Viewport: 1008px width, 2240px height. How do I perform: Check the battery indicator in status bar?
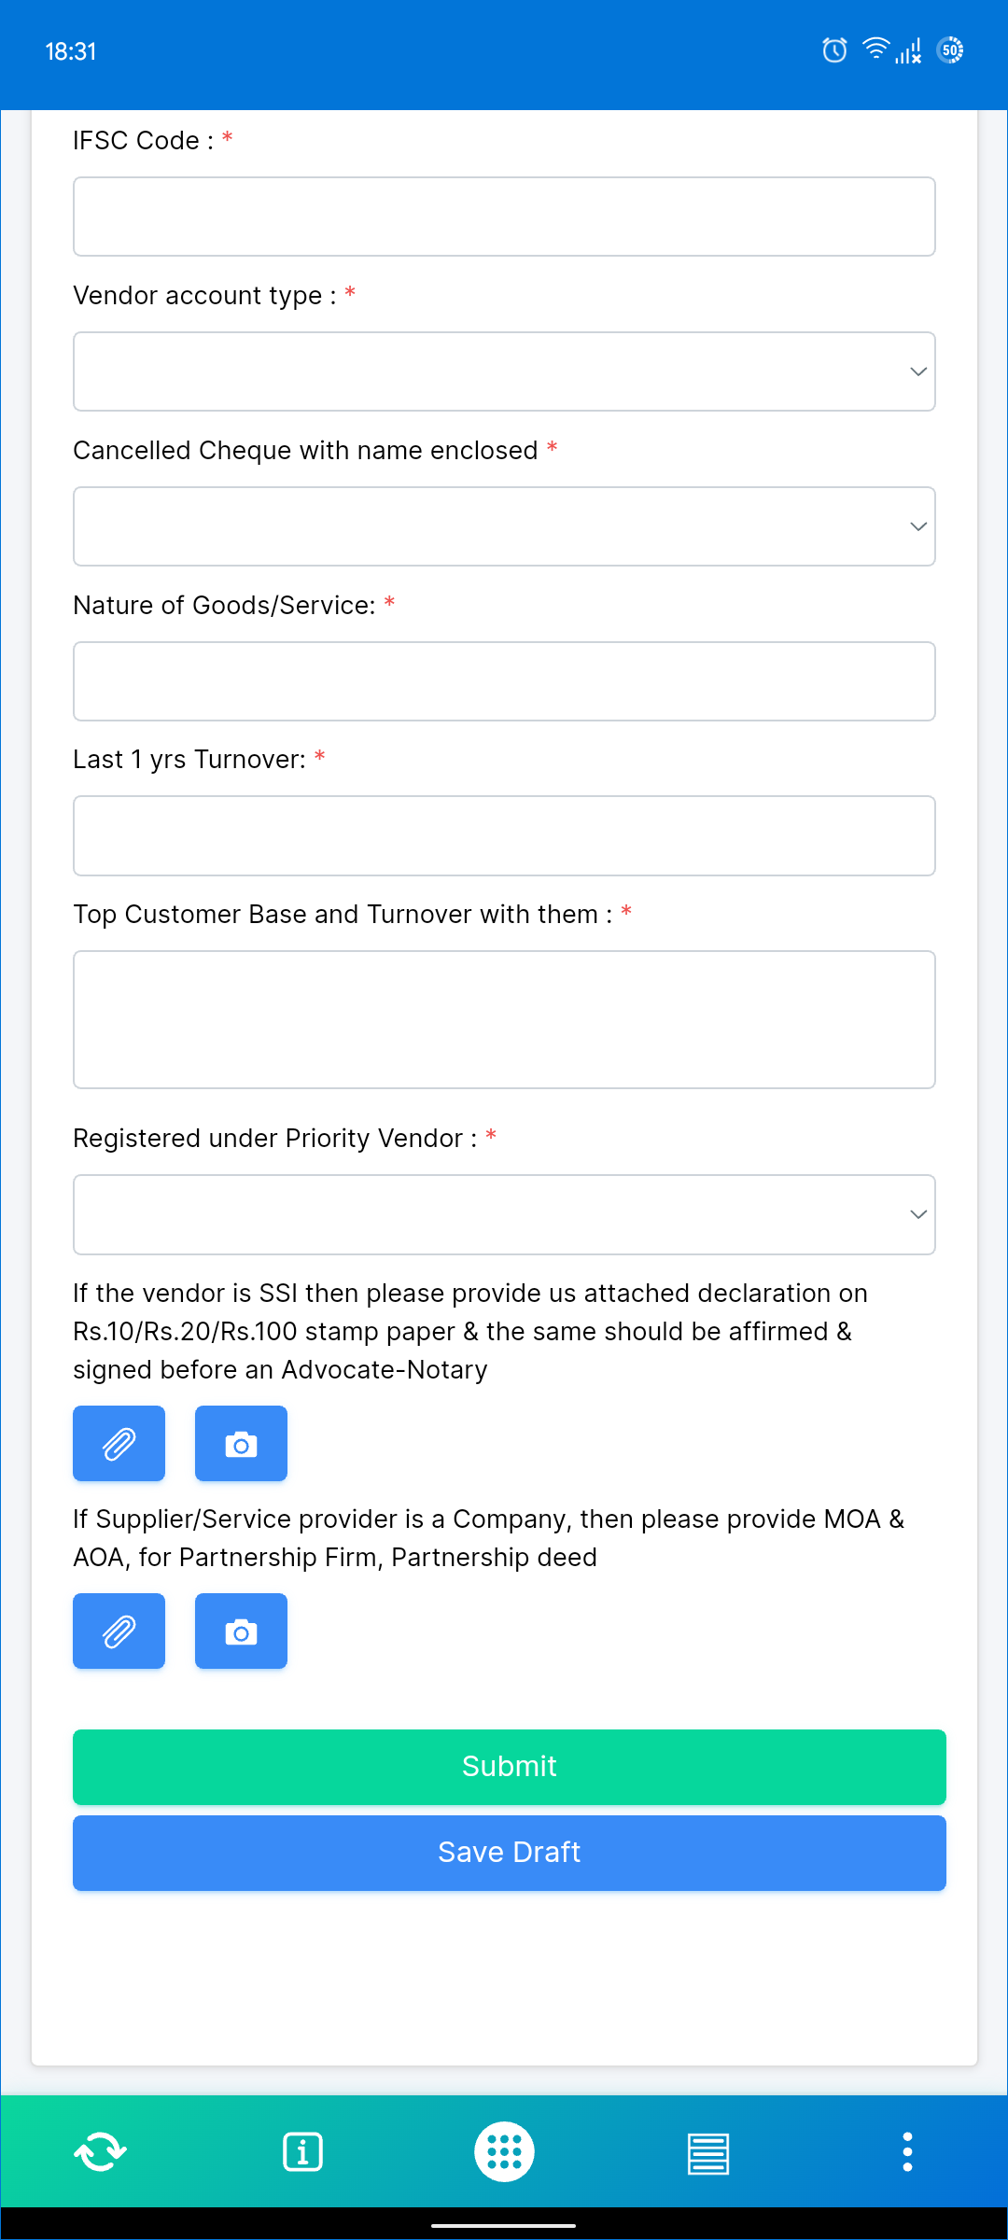click(x=949, y=50)
